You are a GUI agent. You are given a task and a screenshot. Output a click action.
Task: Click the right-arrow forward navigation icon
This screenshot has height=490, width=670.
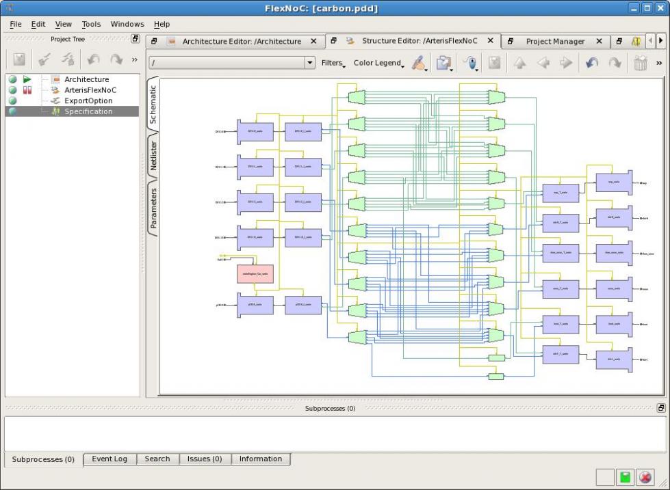(566, 63)
